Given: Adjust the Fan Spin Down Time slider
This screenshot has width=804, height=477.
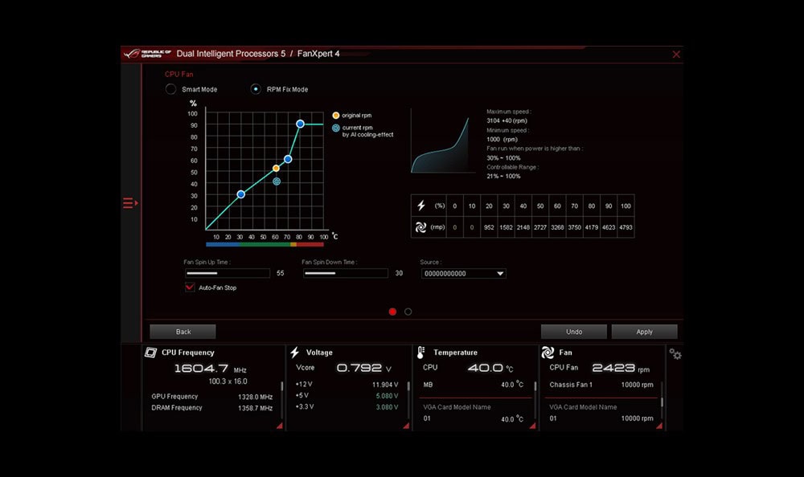Looking at the screenshot, I should pos(345,273).
